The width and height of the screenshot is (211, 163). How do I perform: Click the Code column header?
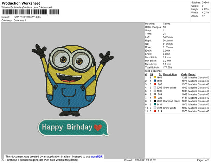184,74
